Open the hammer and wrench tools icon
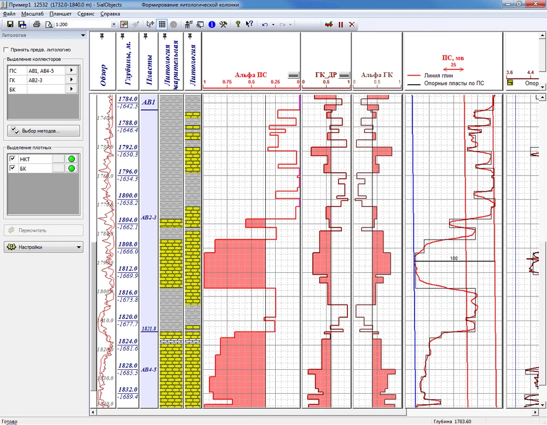This screenshot has width=547, height=425. click(223, 25)
